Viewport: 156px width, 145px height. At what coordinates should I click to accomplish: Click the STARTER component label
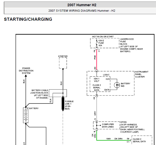pos(63,56)
